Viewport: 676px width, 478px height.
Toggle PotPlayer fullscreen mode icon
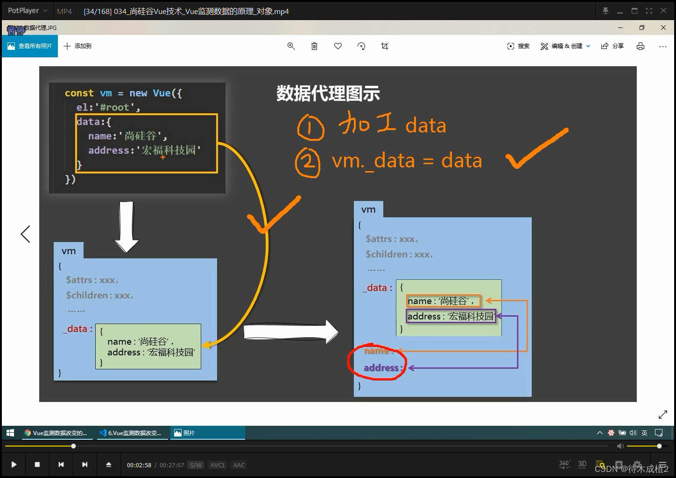[x=649, y=11]
